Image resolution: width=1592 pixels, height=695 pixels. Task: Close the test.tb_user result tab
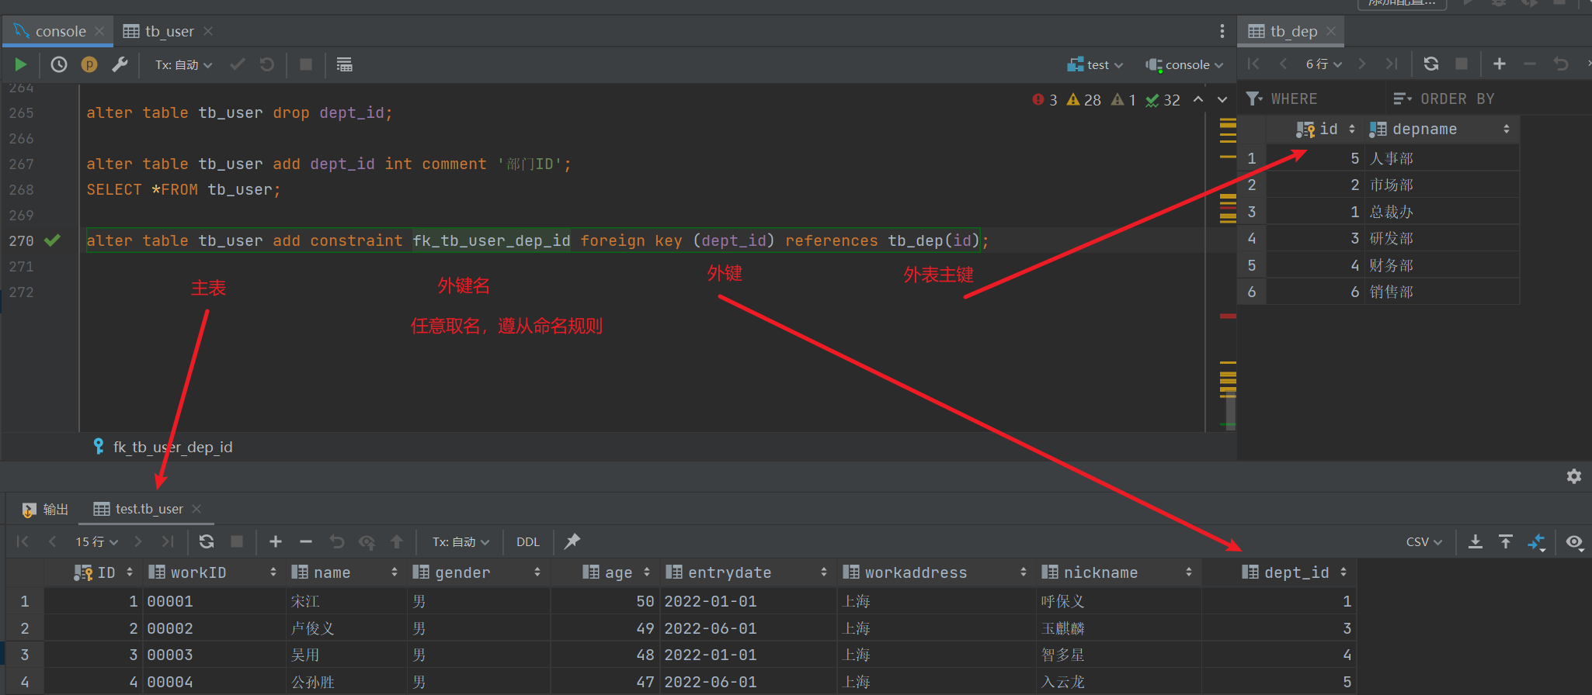[196, 509]
